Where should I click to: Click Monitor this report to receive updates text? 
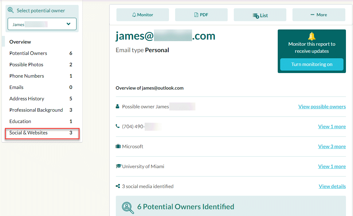pos(312,48)
